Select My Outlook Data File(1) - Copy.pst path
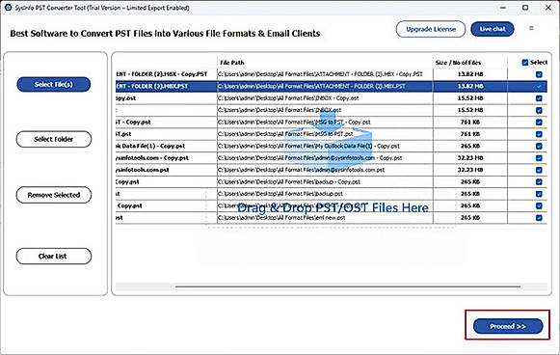 pos(309,146)
